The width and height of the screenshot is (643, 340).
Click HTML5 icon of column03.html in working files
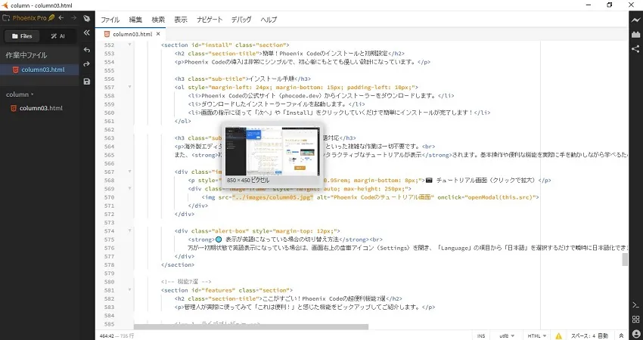coord(15,70)
